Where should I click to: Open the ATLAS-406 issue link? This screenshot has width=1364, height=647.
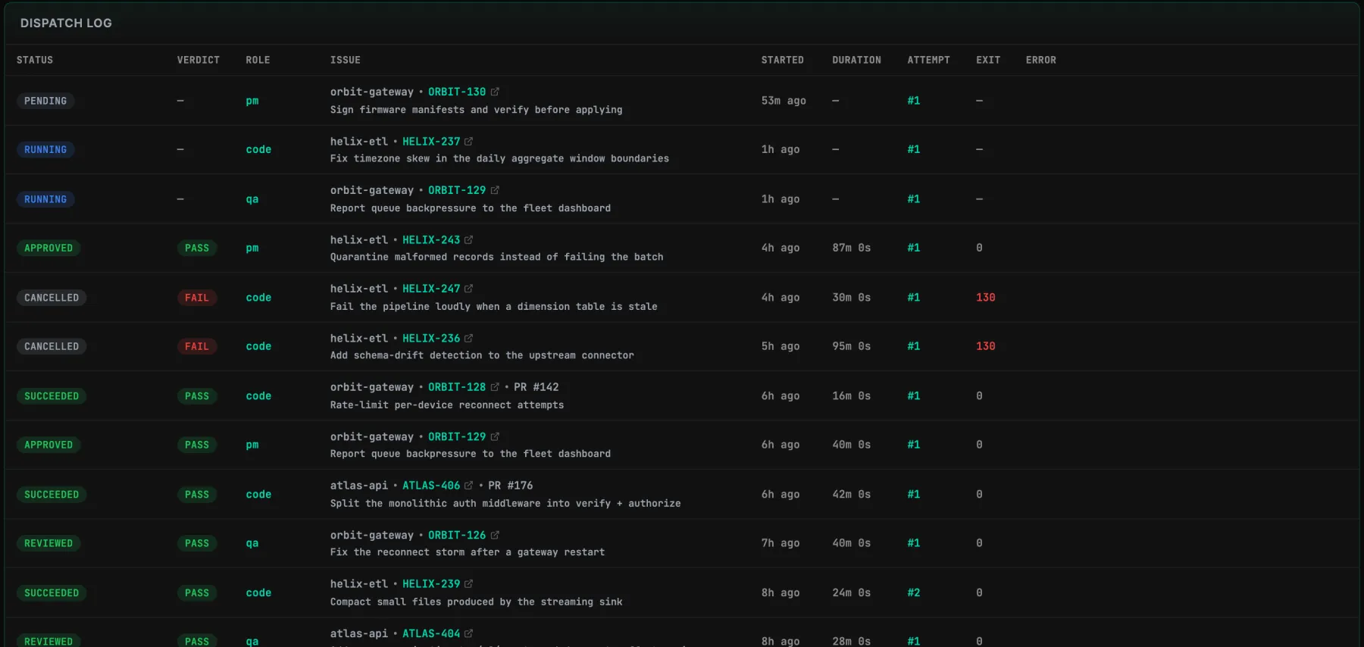431,486
